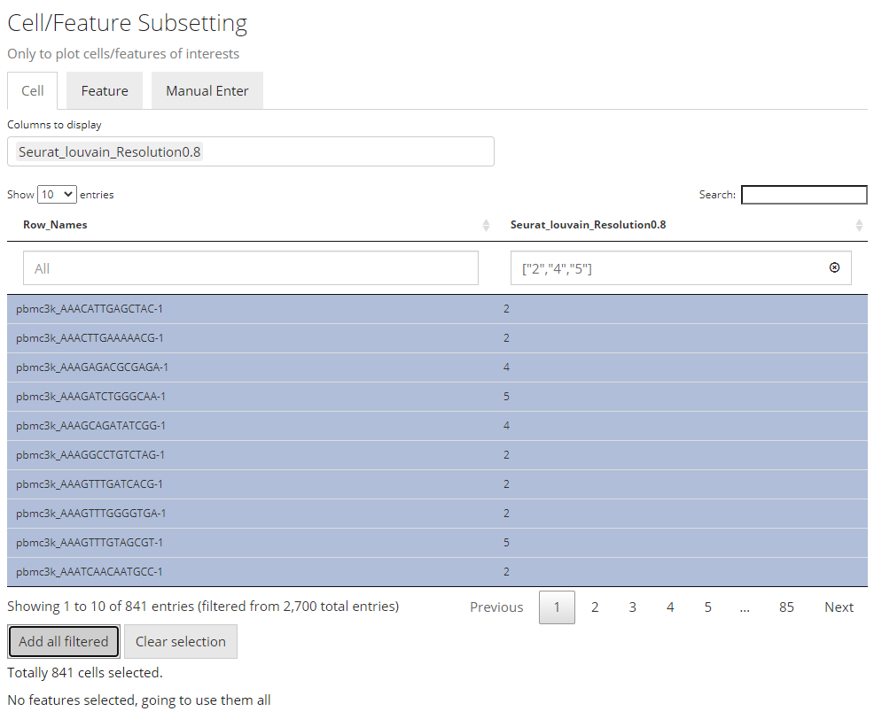Open the Columns to display selector

coord(251,151)
